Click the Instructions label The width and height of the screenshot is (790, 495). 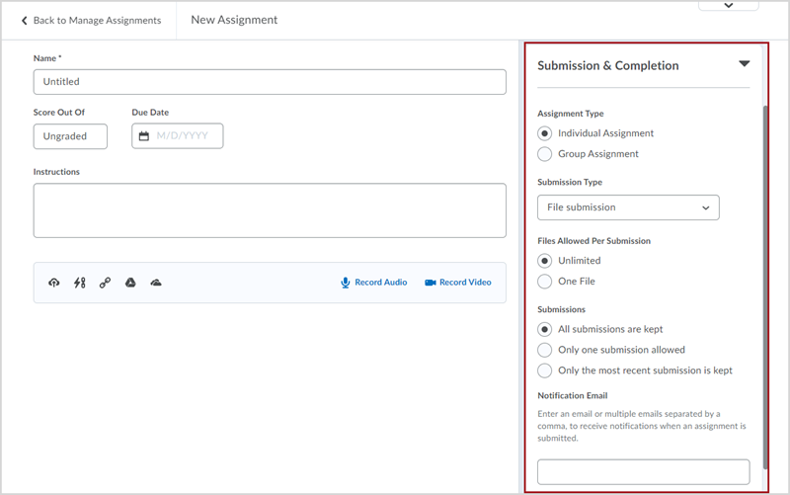coord(56,172)
